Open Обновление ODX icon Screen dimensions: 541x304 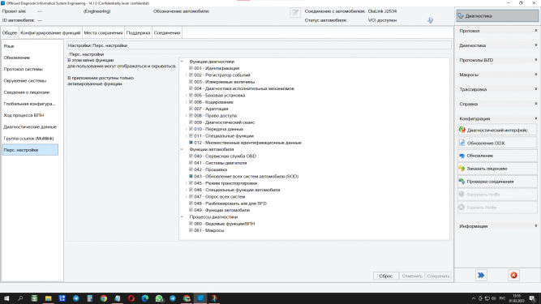462,143
